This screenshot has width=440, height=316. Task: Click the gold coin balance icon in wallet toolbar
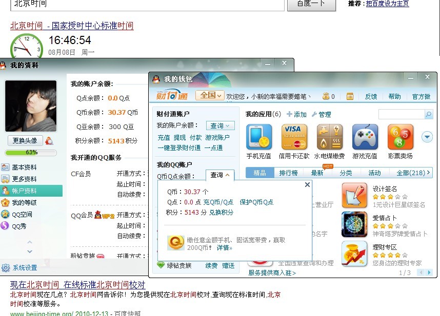pos(326,96)
